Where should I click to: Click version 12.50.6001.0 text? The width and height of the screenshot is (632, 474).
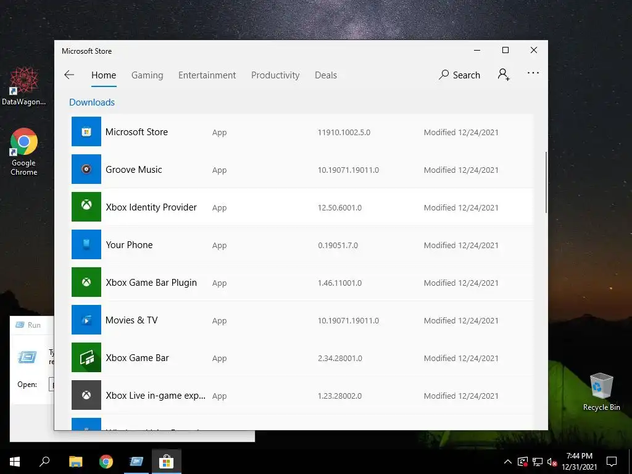coord(340,208)
